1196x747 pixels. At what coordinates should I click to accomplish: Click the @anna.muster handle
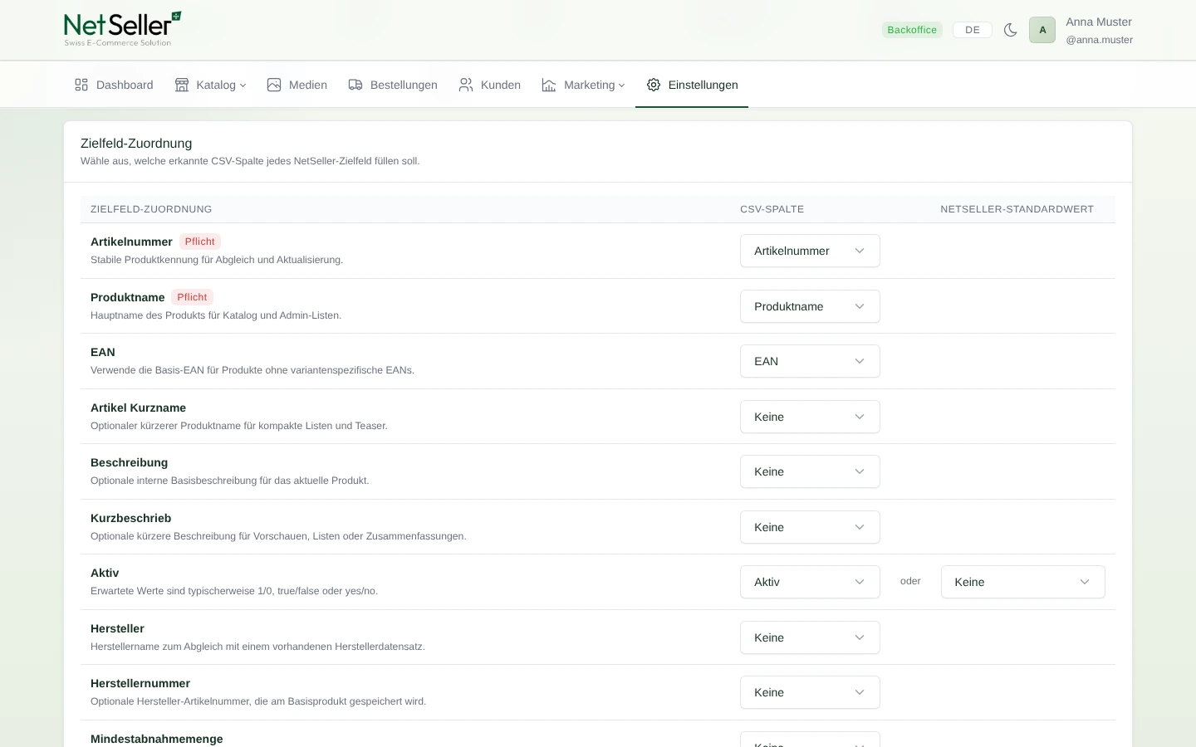click(x=1099, y=40)
